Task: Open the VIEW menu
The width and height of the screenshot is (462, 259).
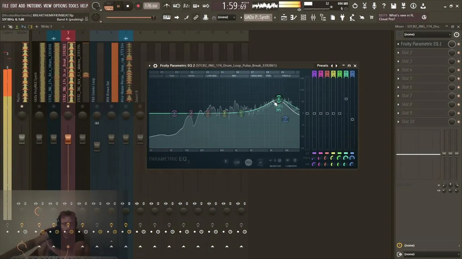Action: [x=48, y=6]
